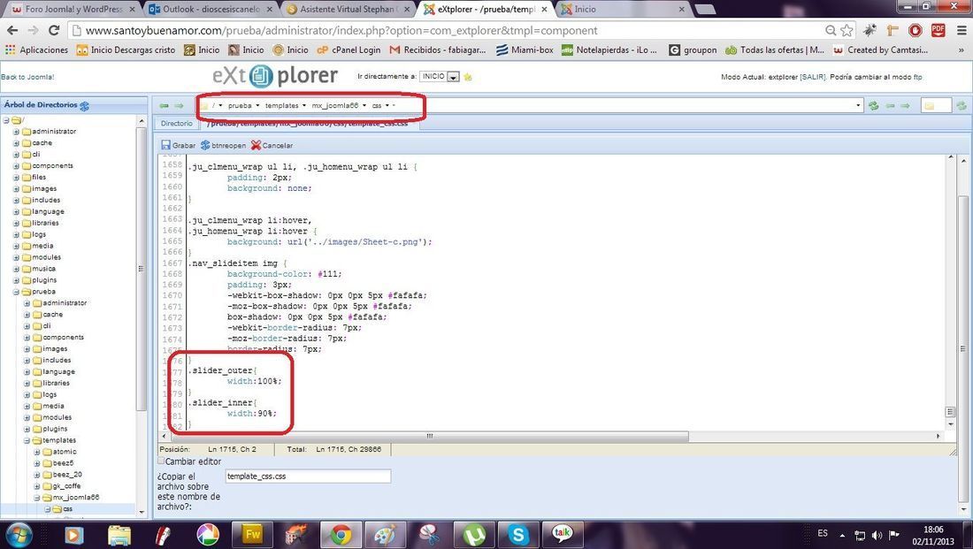This screenshot has height=549, width=973.
Task: Select the template_css.css editor tab
Action: (x=309, y=124)
